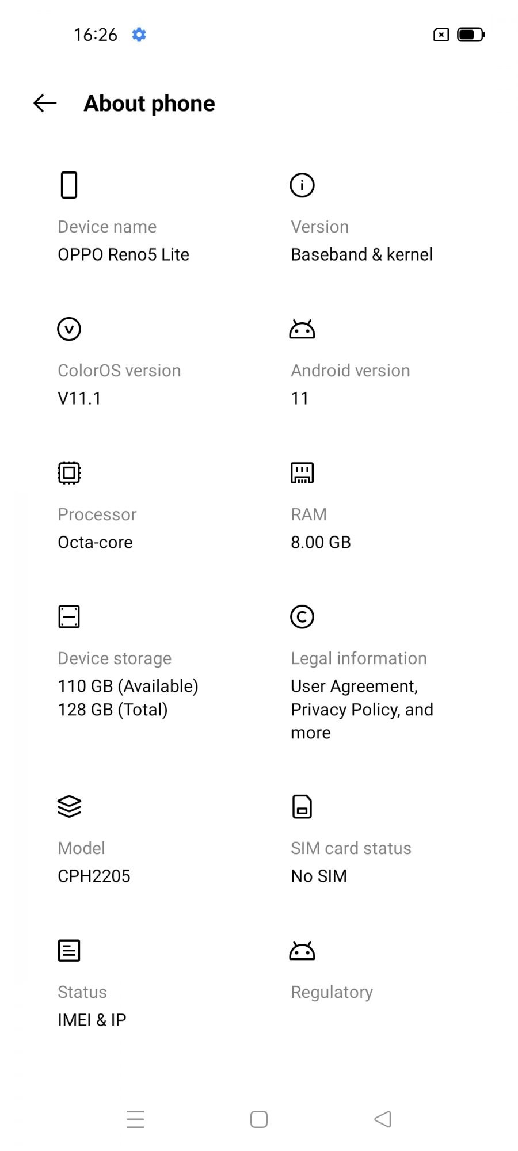The height and width of the screenshot is (1151, 518).
Task: Edit device name OPPO Reno5 Lite
Action: pos(123,254)
